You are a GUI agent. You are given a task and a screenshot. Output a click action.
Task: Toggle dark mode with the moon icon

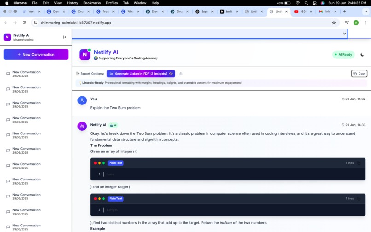coord(362,55)
